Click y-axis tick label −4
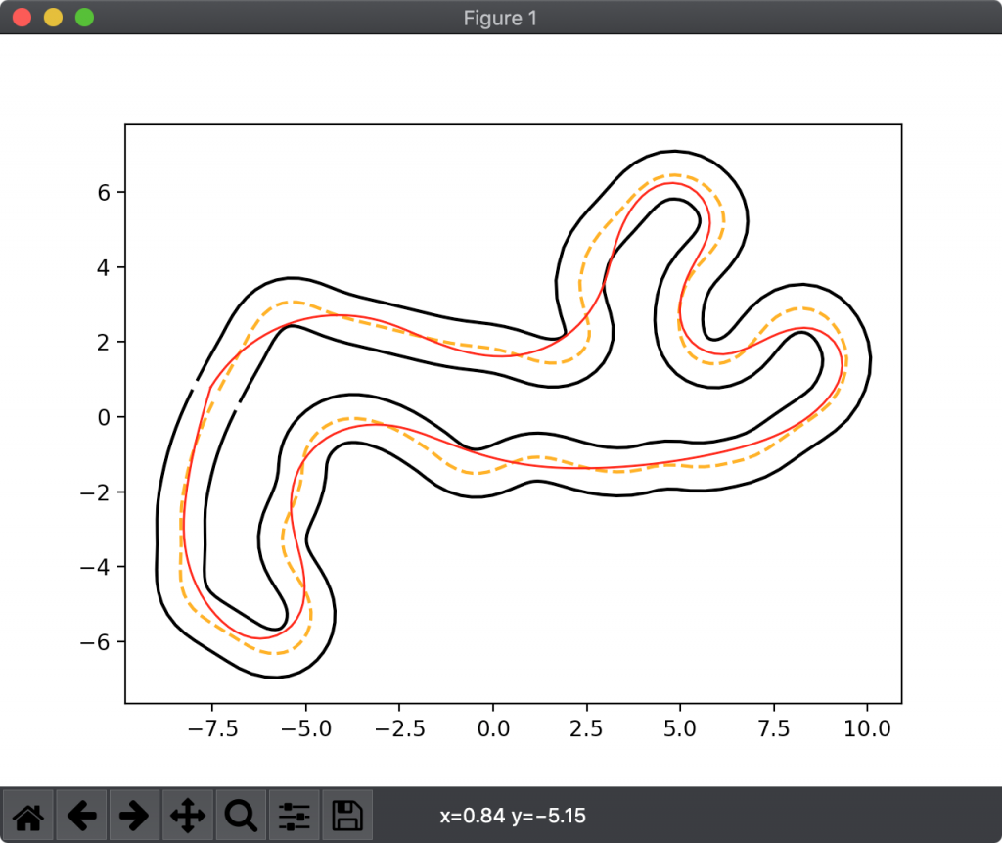This screenshot has width=1002, height=843. click(x=95, y=567)
